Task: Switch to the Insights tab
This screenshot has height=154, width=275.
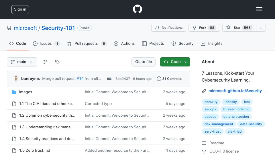Action: pos(211,44)
